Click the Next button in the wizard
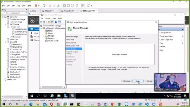Viewport: 190px width, 107px height. (138, 81)
